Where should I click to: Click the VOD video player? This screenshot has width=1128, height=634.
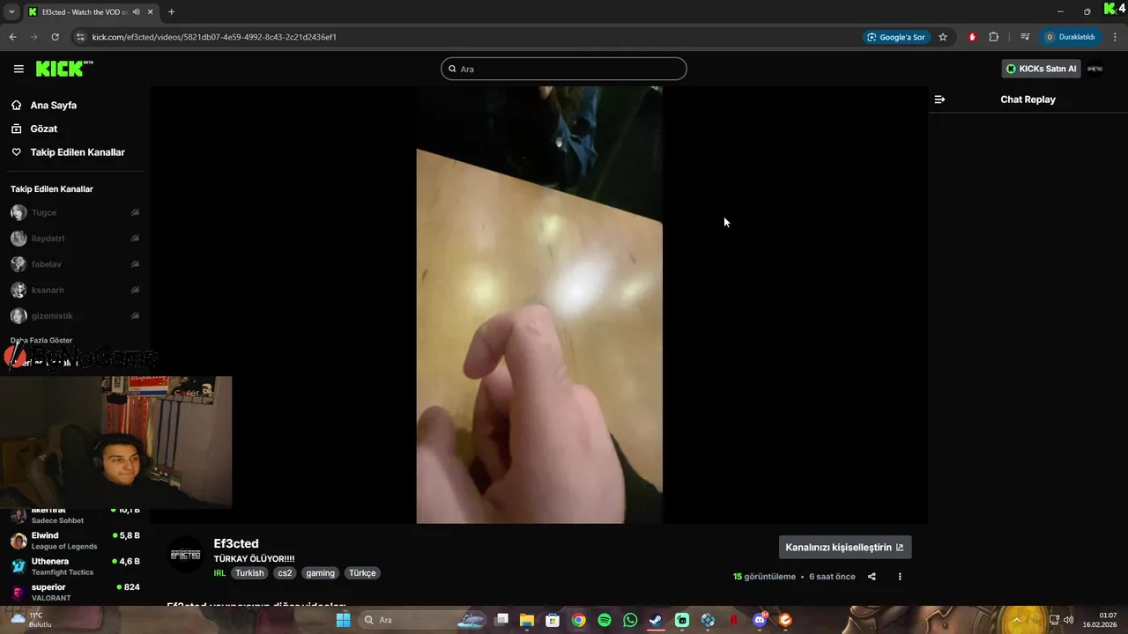(539, 305)
